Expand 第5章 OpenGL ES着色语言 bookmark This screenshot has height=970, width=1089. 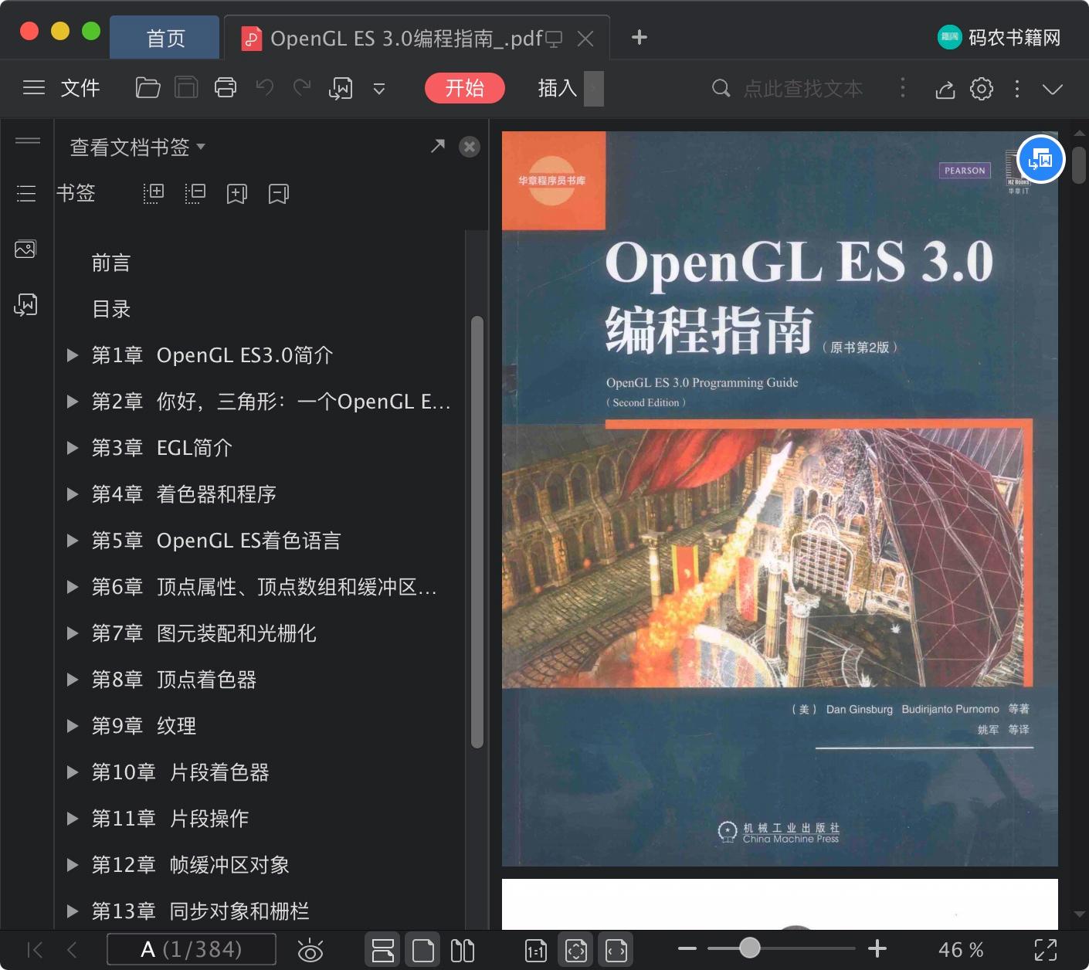(x=73, y=541)
